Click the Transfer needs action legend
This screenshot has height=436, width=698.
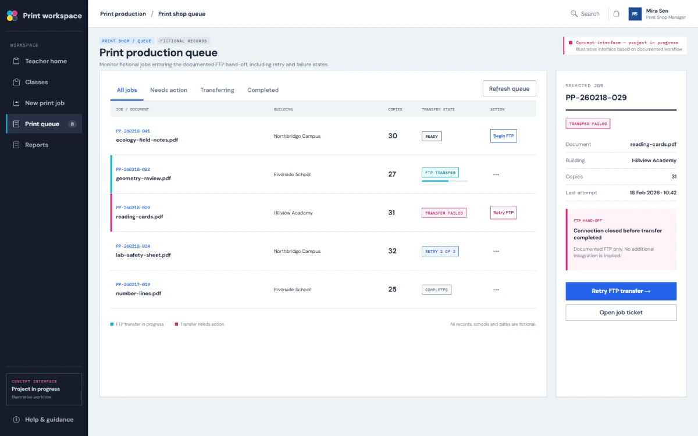tap(200, 324)
